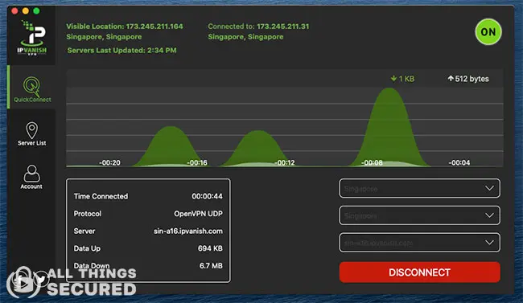Click the Connected to 173.245.211.31 text
523x303 pixels.
[x=258, y=27]
